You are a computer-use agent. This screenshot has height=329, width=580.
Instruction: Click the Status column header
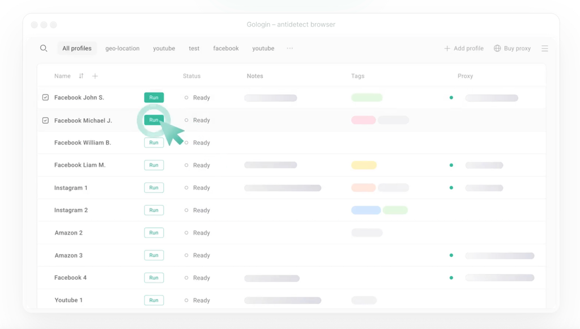tap(191, 76)
